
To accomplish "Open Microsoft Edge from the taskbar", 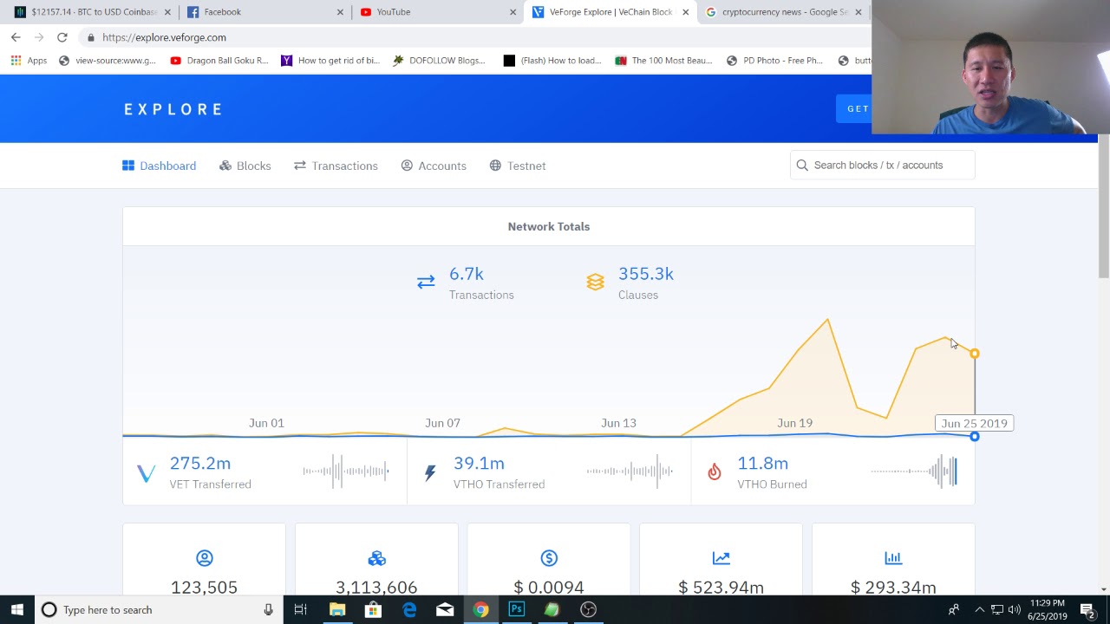I will [x=409, y=610].
